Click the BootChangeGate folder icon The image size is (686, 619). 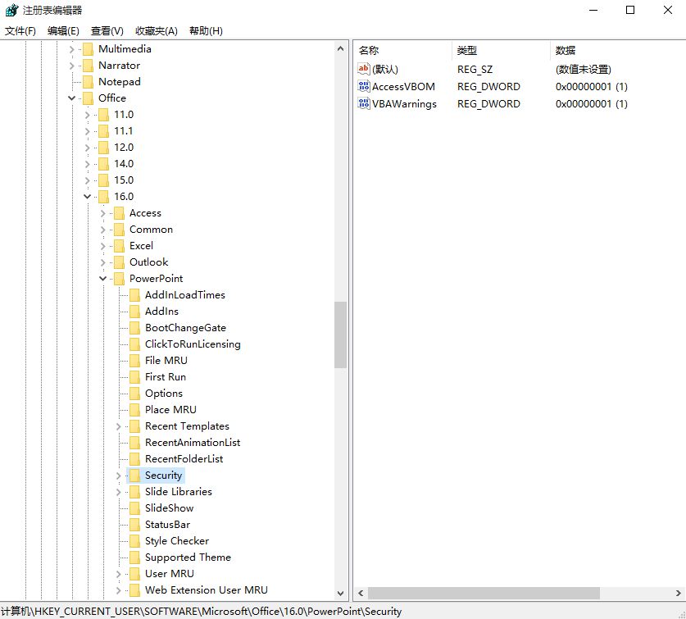(x=134, y=328)
